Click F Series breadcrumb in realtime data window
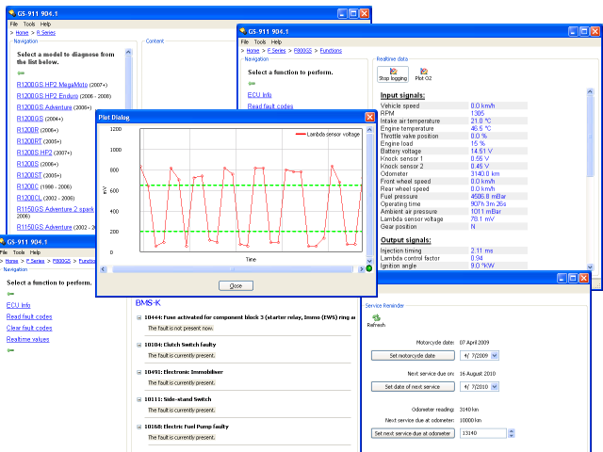The width and height of the screenshot is (603, 452). point(276,51)
